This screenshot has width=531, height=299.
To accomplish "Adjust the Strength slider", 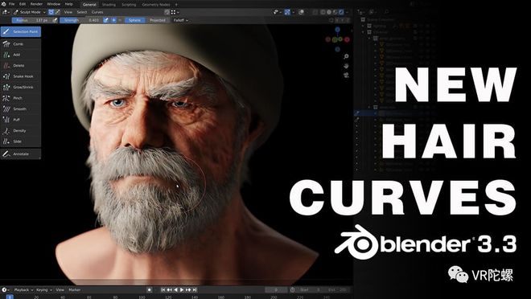I will point(80,20).
